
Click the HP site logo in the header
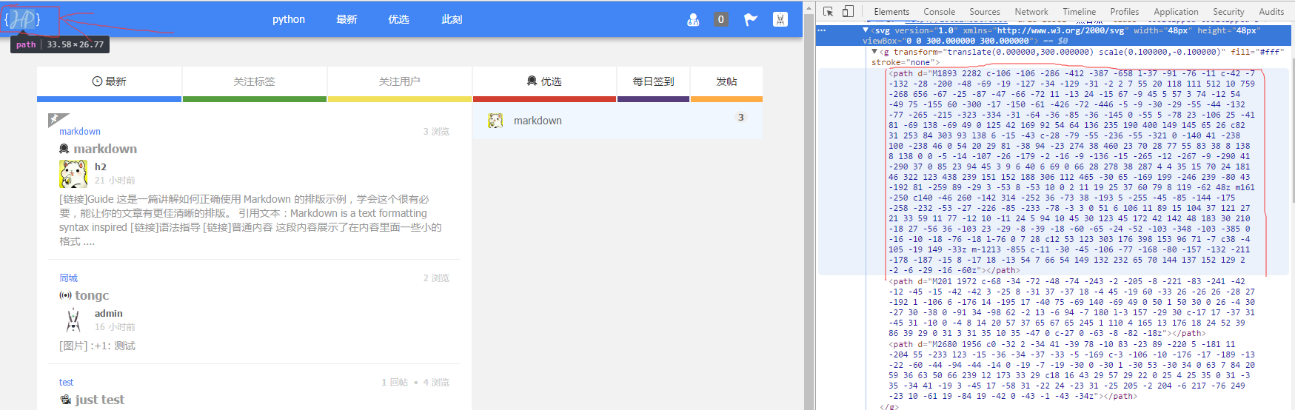[22, 19]
